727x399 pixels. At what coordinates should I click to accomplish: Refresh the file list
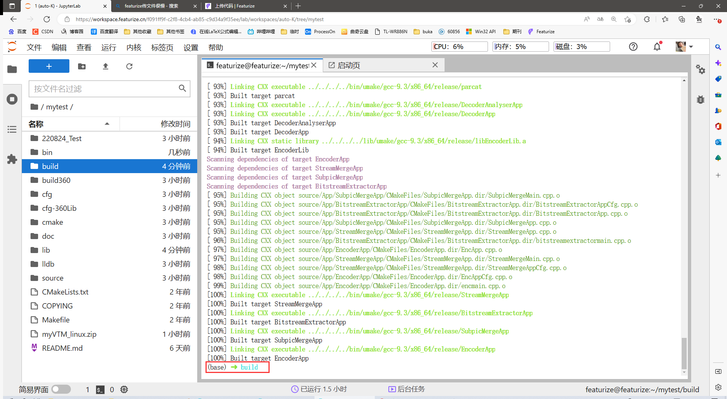pyautogui.click(x=129, y=66)
